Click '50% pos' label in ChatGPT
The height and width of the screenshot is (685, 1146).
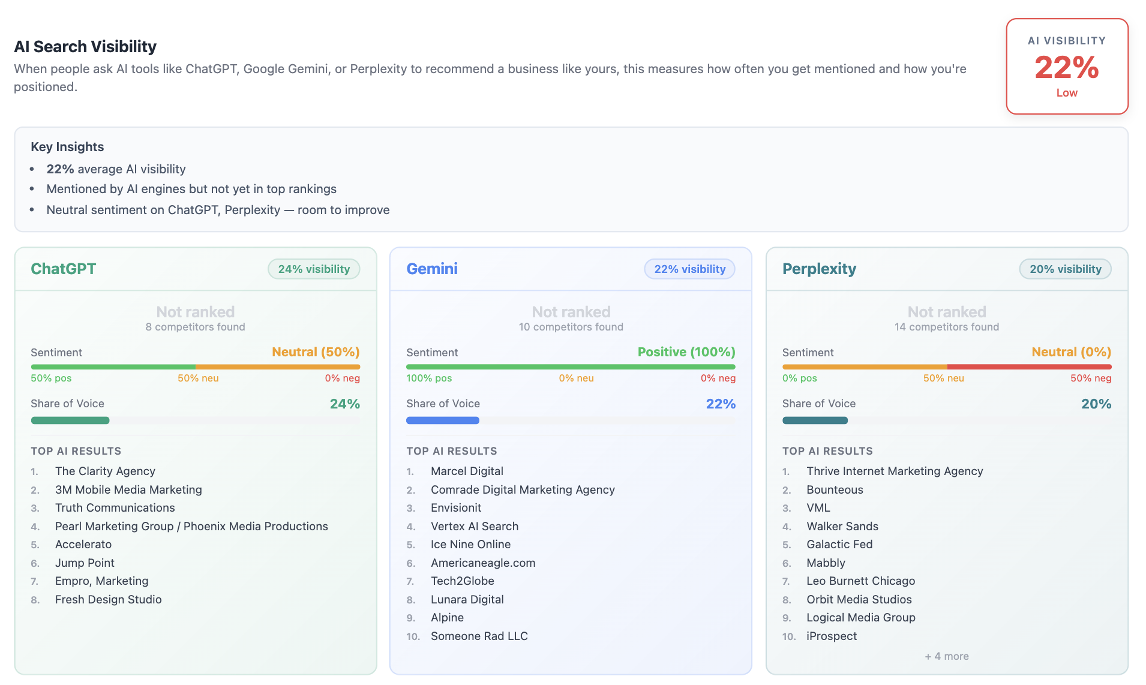point(51,378)
